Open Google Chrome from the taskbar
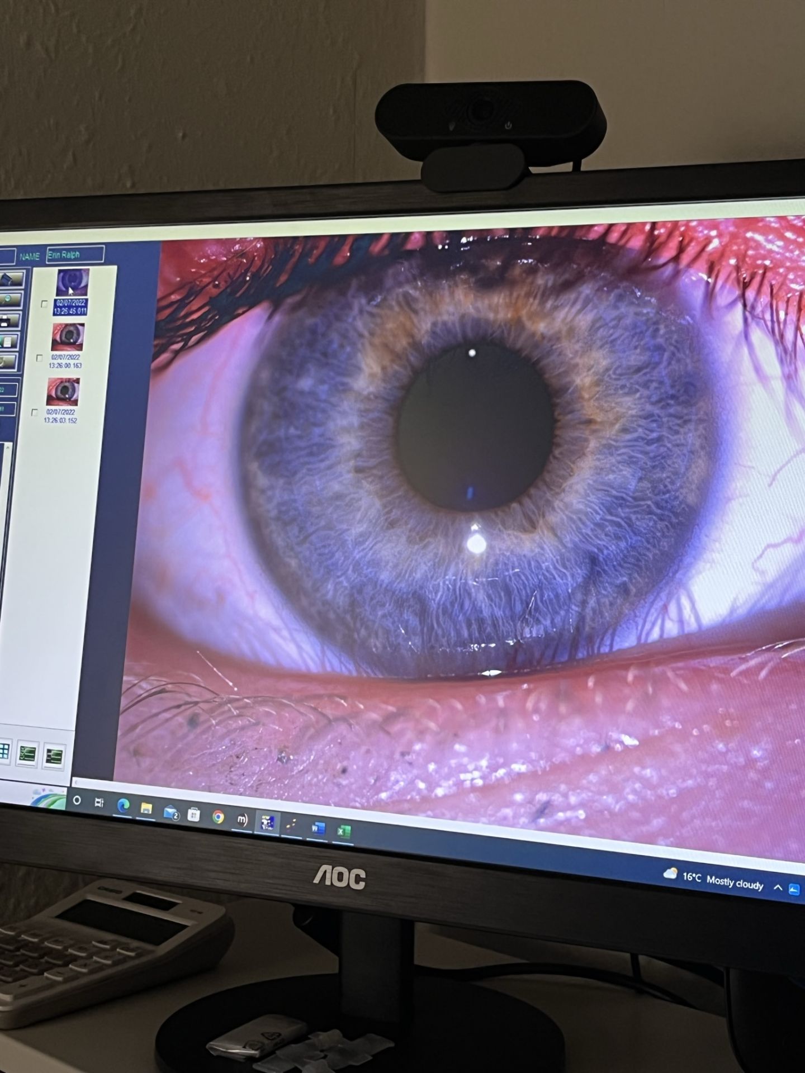Image resolution: width=805 pixels, height=1073 pixels. click(218, 817)
